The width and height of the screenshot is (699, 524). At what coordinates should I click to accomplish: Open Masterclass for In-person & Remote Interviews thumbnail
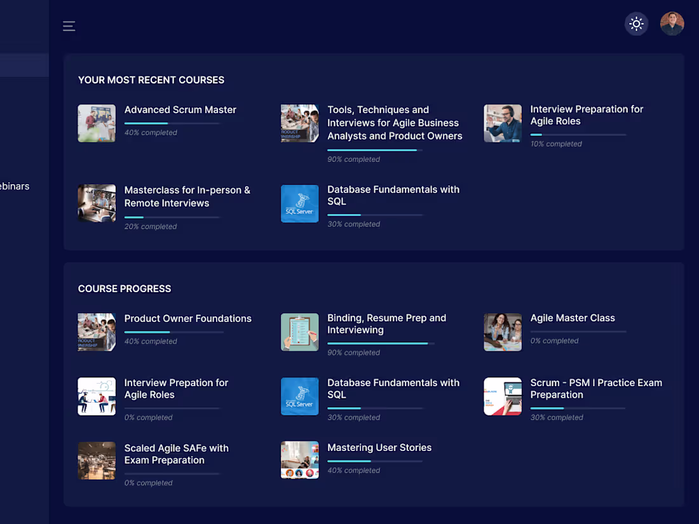click(97, 203)
